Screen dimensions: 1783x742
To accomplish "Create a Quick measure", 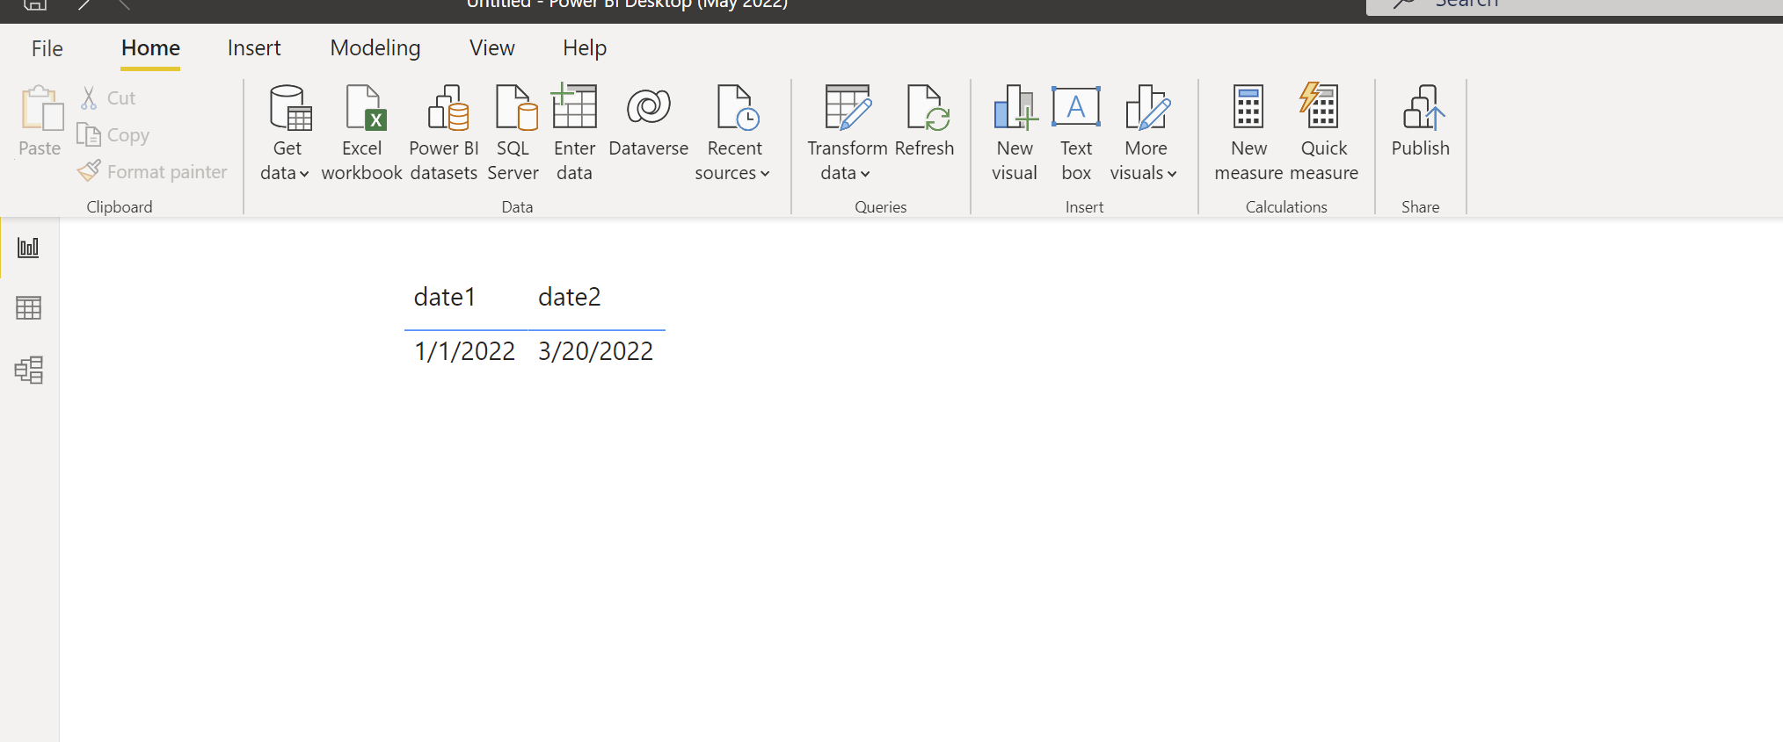I will click(1324, 133).
